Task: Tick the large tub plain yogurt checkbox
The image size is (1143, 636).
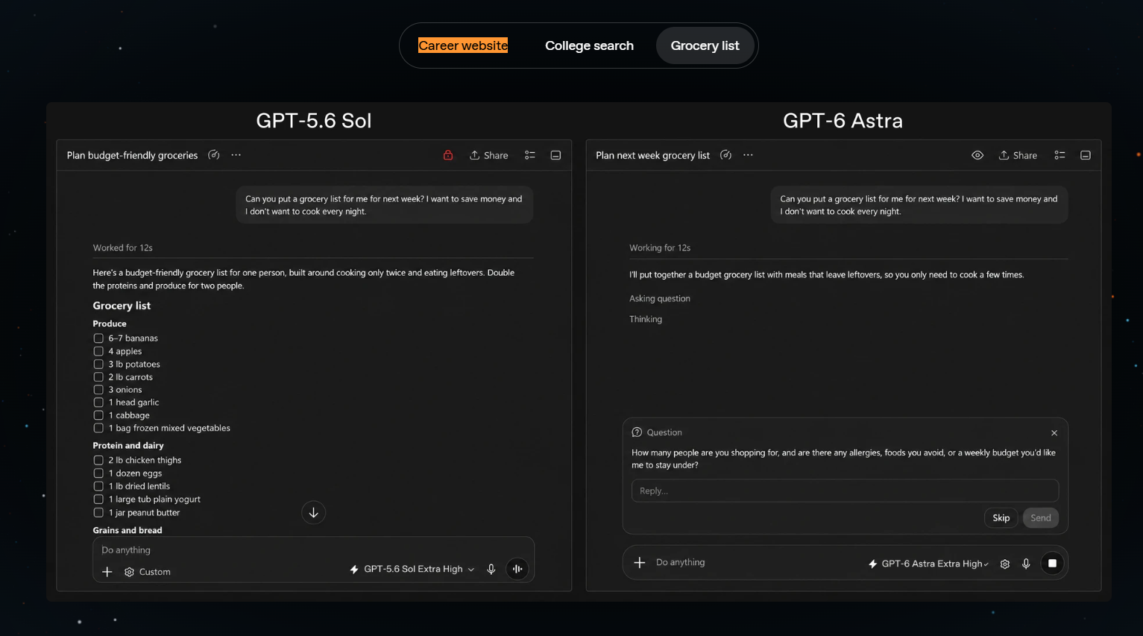Action: point(98,500)
